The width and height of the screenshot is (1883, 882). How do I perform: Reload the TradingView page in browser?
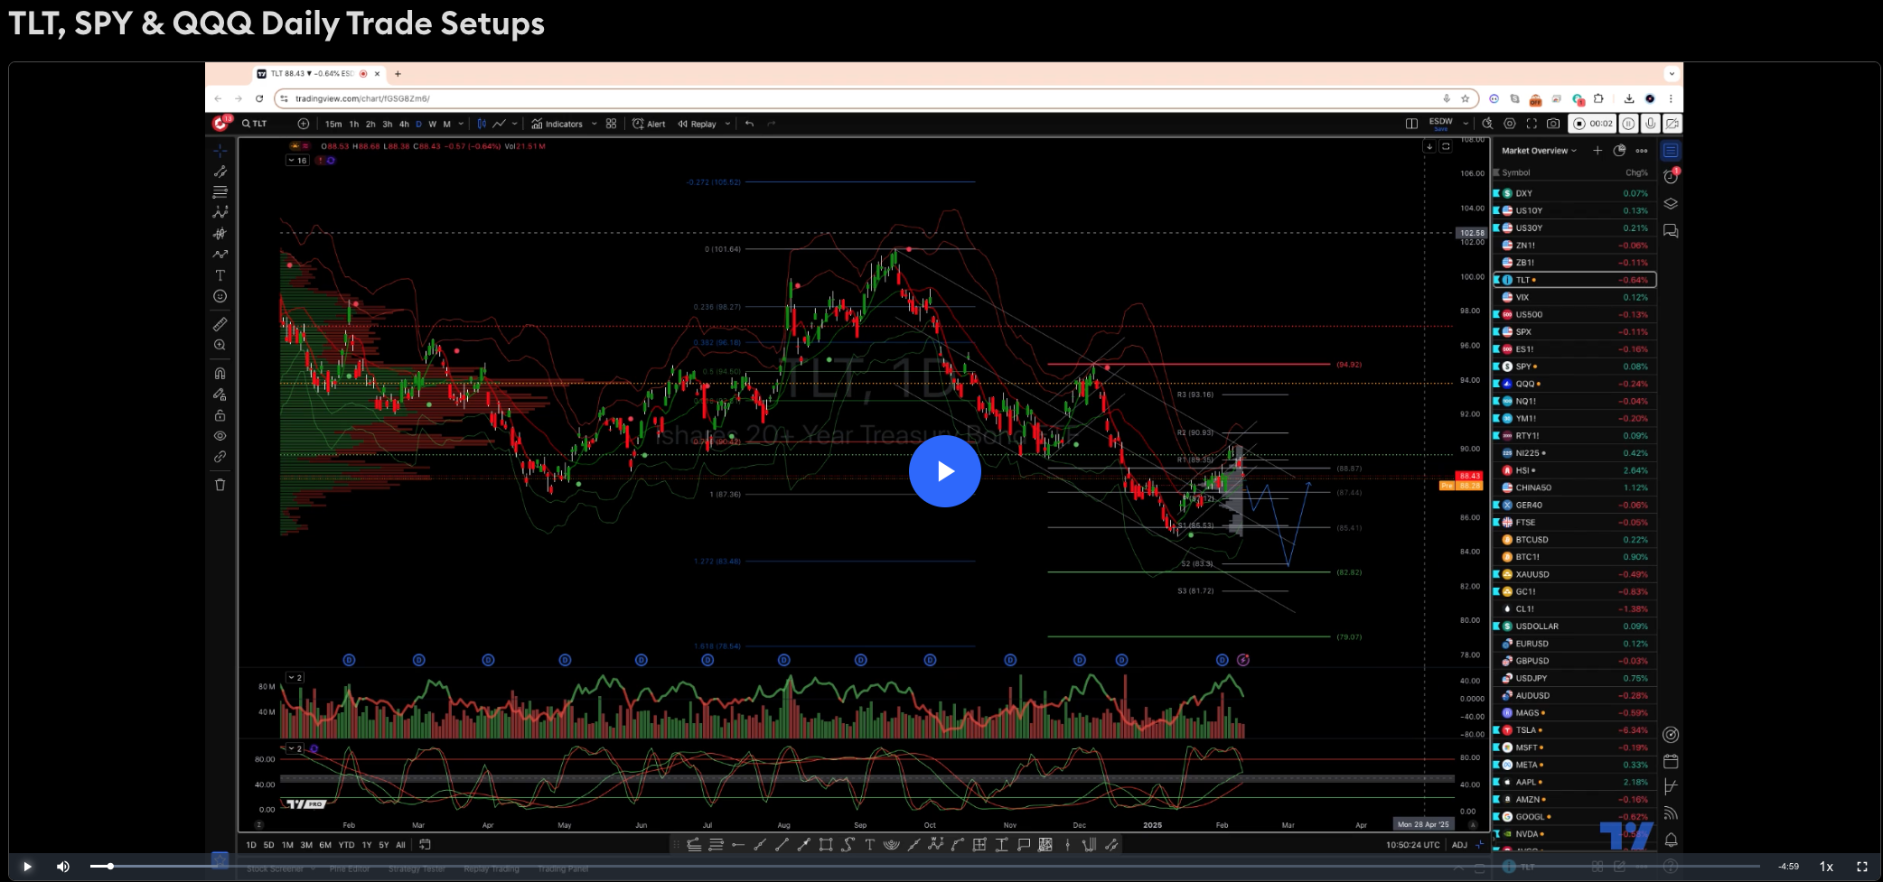tap(259, 98)
